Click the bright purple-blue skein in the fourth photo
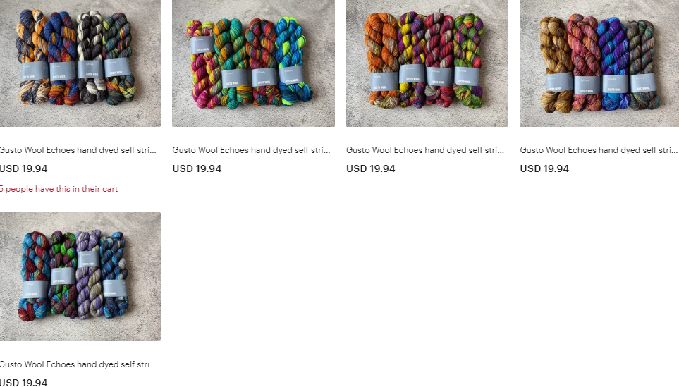 [613, 63]
